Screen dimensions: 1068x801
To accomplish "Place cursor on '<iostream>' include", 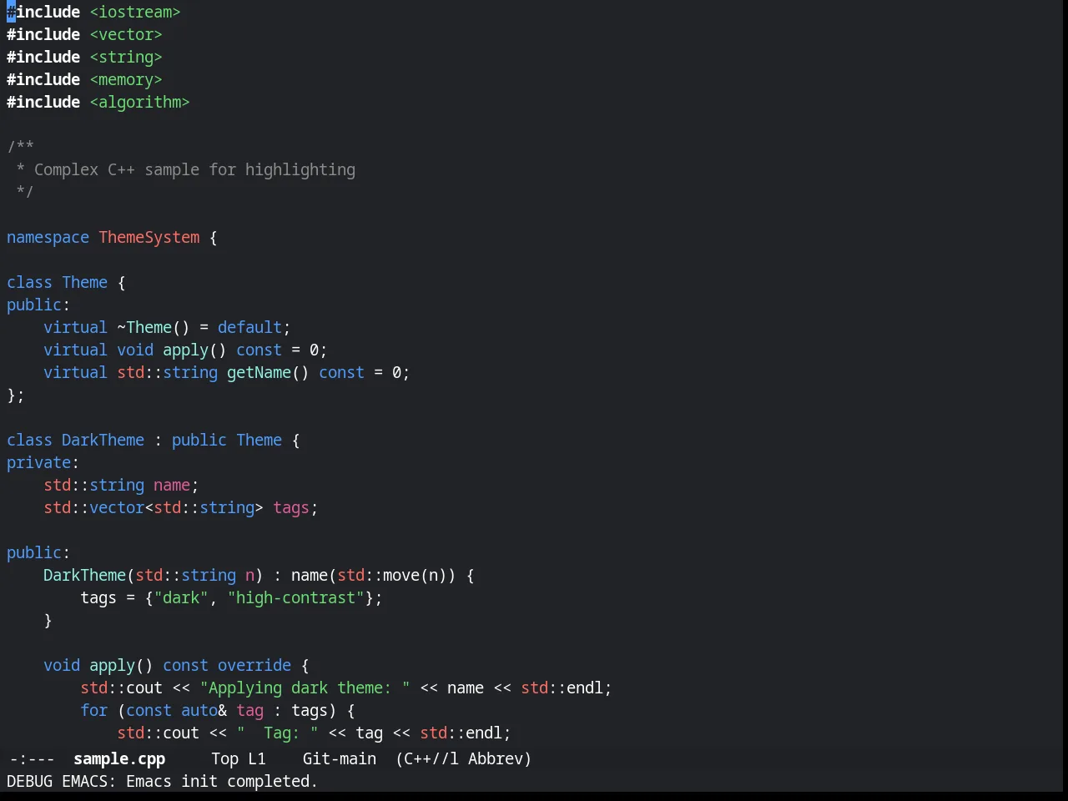I will coord(135,12).
